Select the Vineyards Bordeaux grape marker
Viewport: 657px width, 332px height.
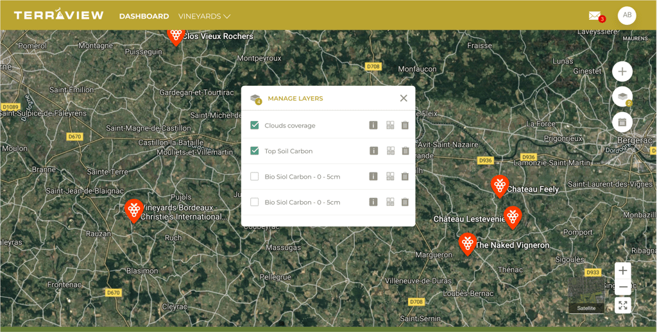click(x=133, y=210)
